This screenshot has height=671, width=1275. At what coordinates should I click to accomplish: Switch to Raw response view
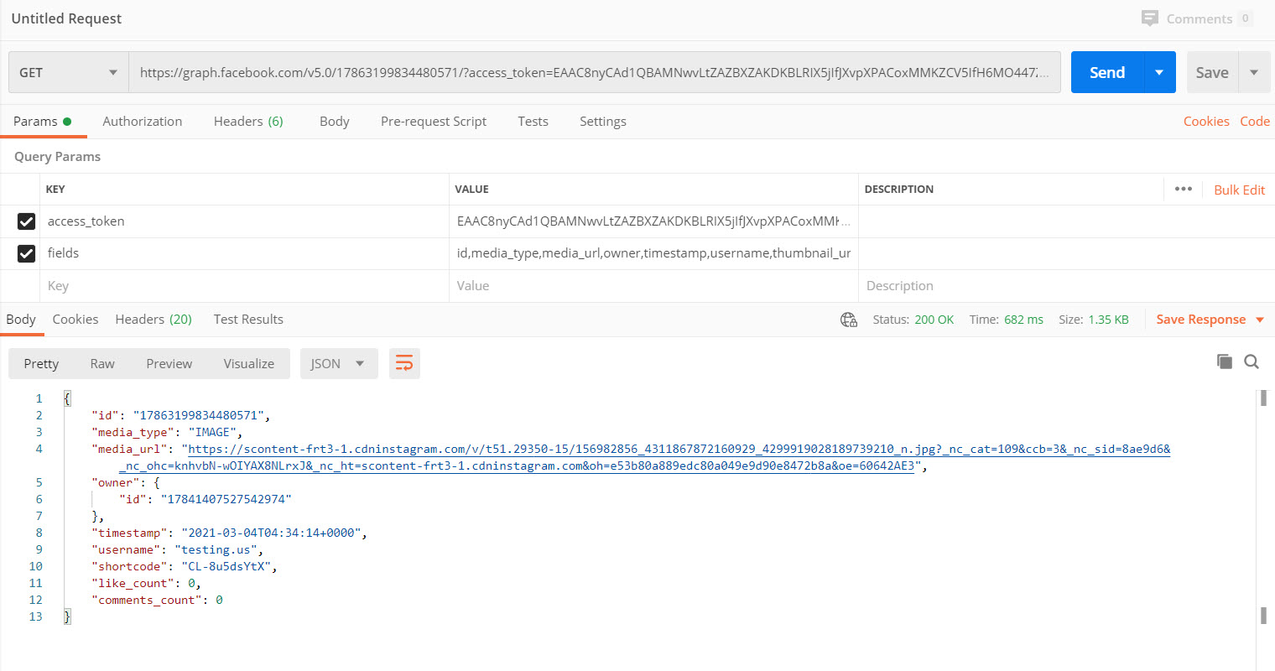pyautogui.click(x=102, y=363)
